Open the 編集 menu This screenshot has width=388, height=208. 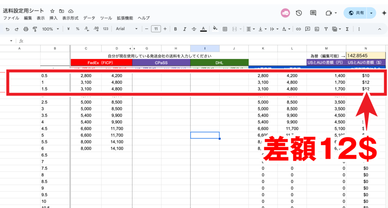pos(28,18)
